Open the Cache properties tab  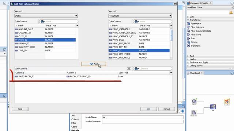coord(74,127)
